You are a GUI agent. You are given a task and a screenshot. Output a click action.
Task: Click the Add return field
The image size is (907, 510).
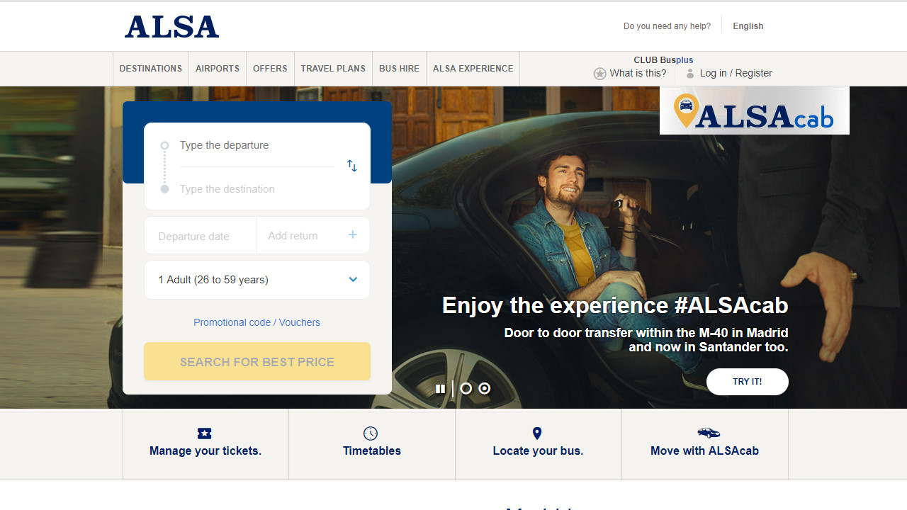[x=313, y=236]
